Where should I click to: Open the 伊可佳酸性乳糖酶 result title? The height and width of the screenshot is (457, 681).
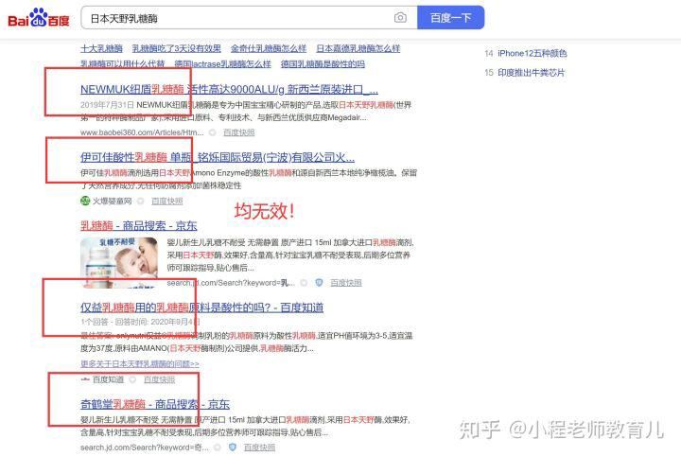coord(218,157)
